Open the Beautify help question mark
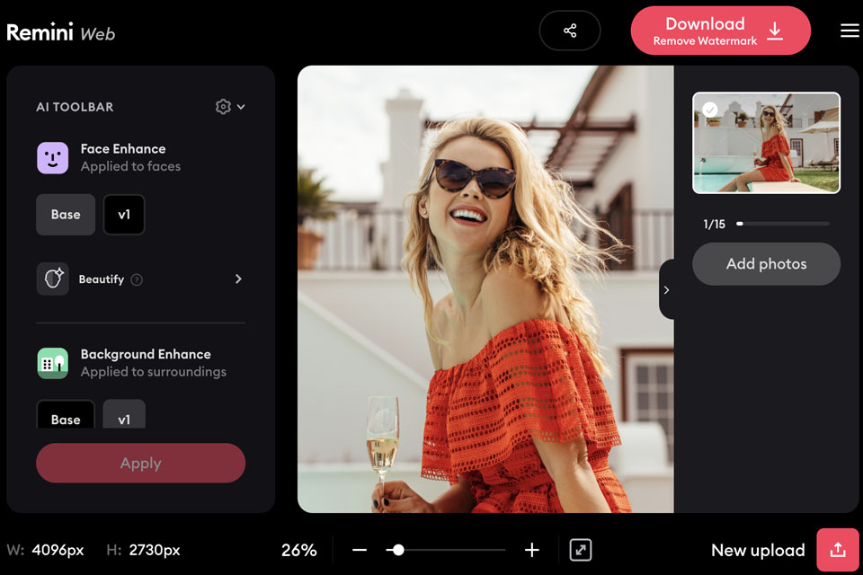863x575 pixels. point(137,279)
